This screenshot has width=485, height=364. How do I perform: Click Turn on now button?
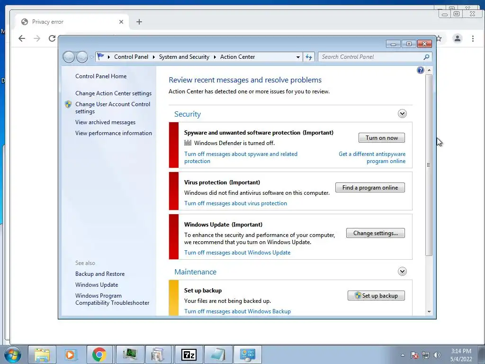tap(382, 138)
